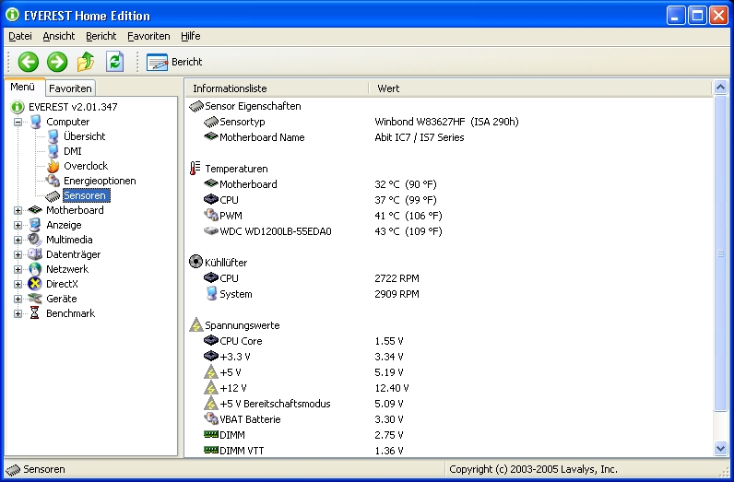The width and height of the screenshot is (734, 482).
Task: Expand the DirectX tree node
Action: (18, 284)
